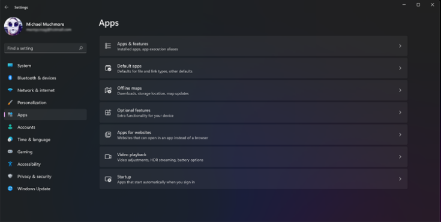Click the Bluetooth sidebar icon
The image size is (441, 222).
10,78
